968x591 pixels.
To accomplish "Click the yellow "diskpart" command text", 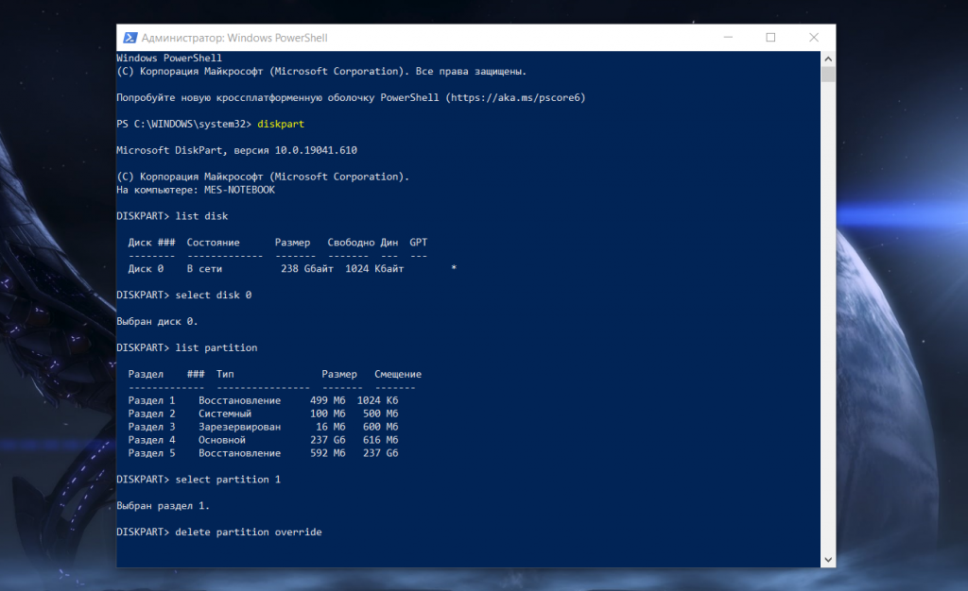I will pyautogui.click(x=281, y=124).
